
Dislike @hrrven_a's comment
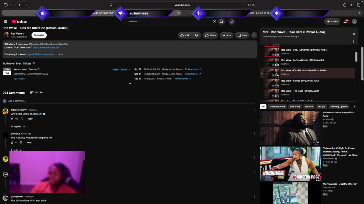21,143
